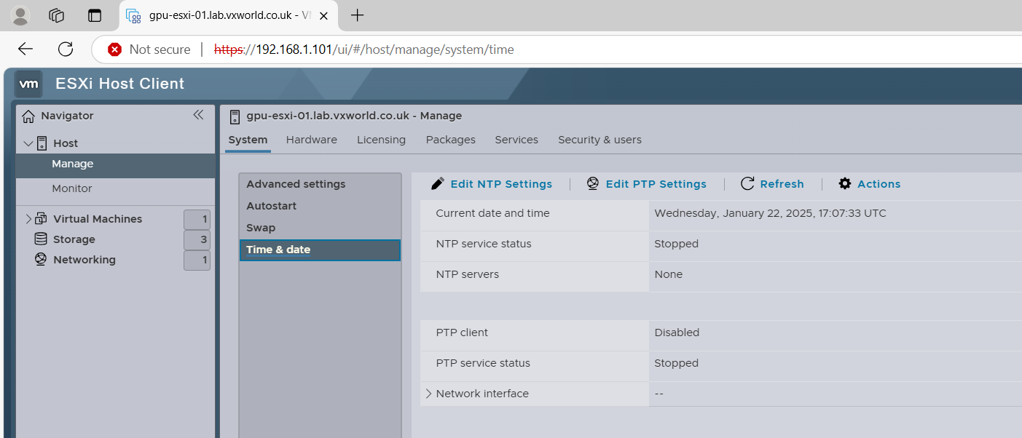Image resolution: width=1022 pixels, height=438 pixels.
Task: Click the Networking globe icon in Navigator
Action: 42,260
